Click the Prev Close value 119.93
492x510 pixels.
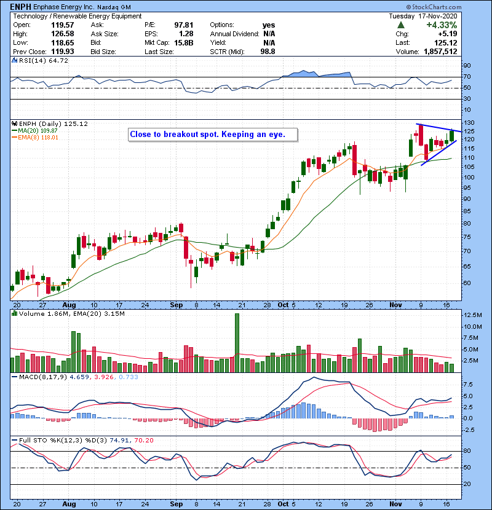point(63,52)
